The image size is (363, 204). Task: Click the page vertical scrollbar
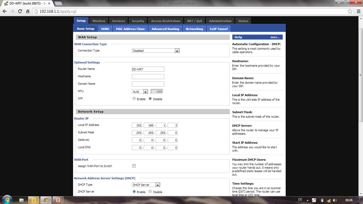point(361,75)
